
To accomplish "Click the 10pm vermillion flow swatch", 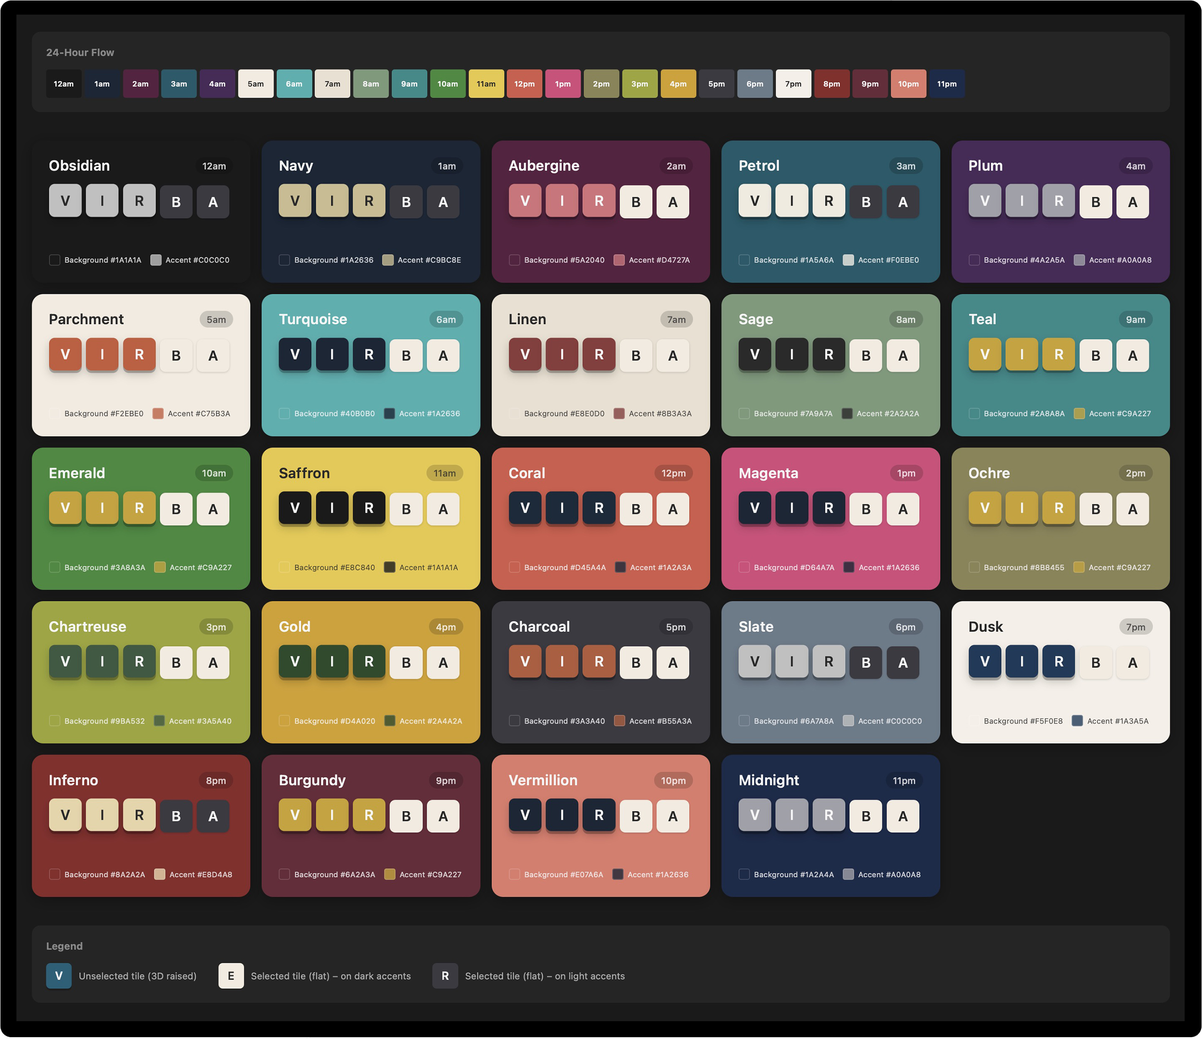I will coord(908,84).
